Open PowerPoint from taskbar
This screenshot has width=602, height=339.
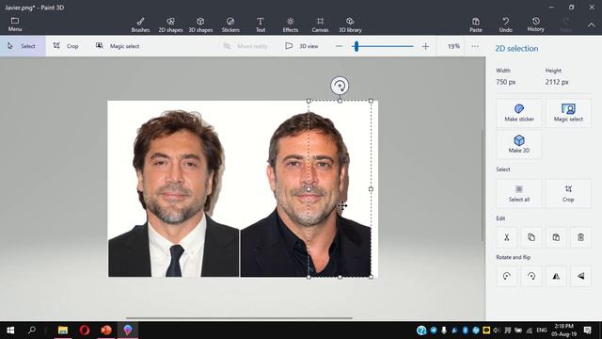pyautogui.click(x=106, y=331)
